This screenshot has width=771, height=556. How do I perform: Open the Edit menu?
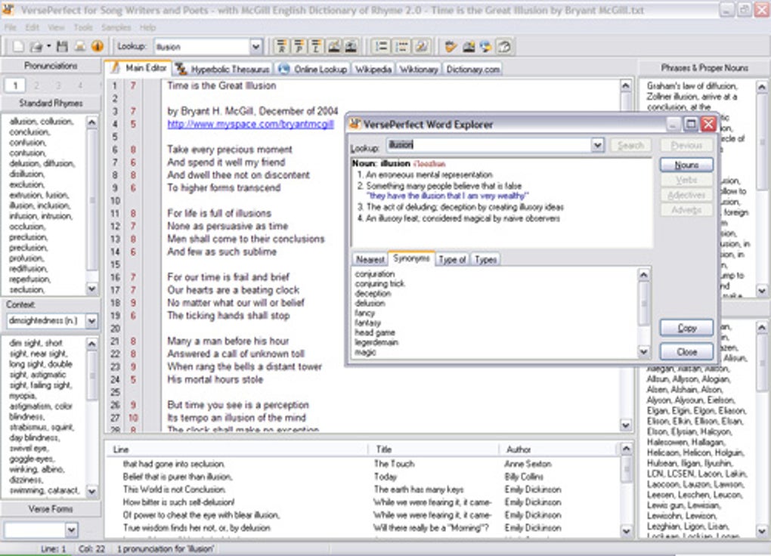(33, 27)
